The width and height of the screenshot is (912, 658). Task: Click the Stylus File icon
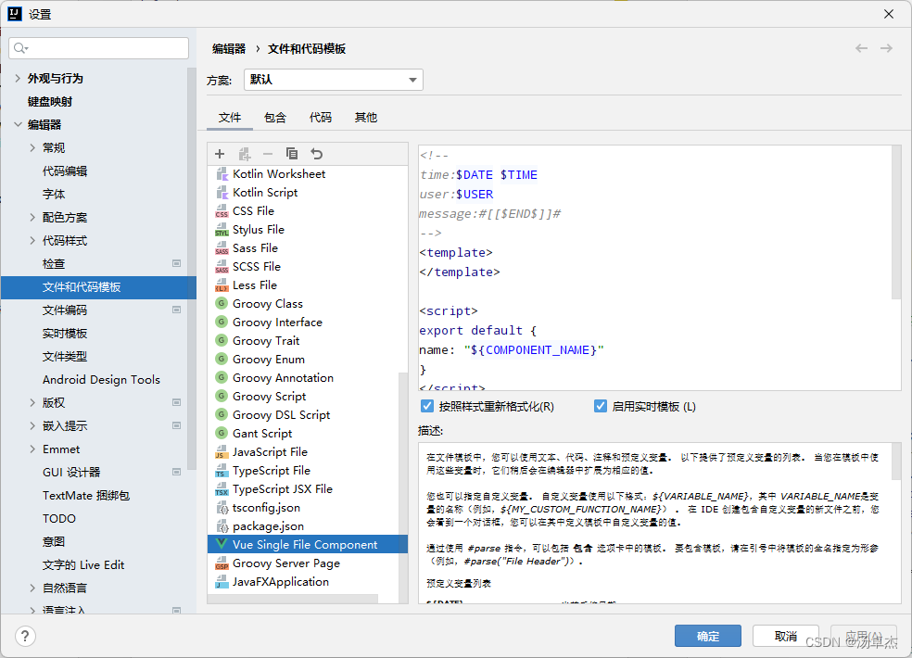[x=222, y=230]
